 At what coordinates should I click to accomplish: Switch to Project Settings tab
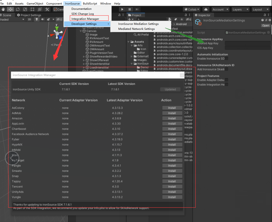pyautogui.click(x=29, y=15)
